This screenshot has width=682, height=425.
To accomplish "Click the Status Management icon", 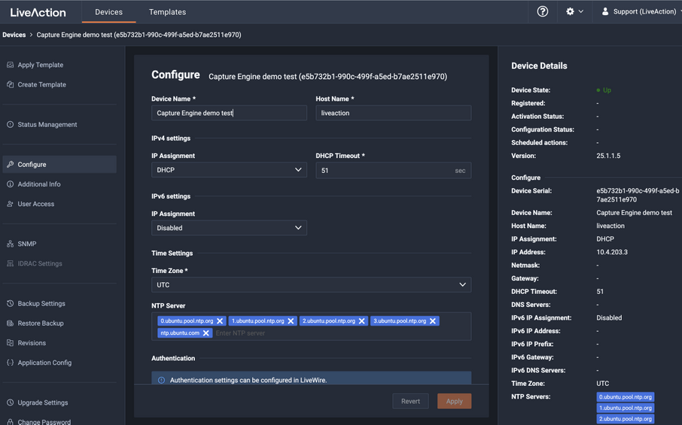I will [x=10, y=124].
